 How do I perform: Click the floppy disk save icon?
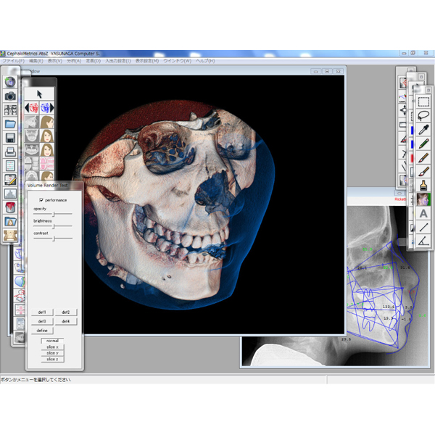pos(10,138)
